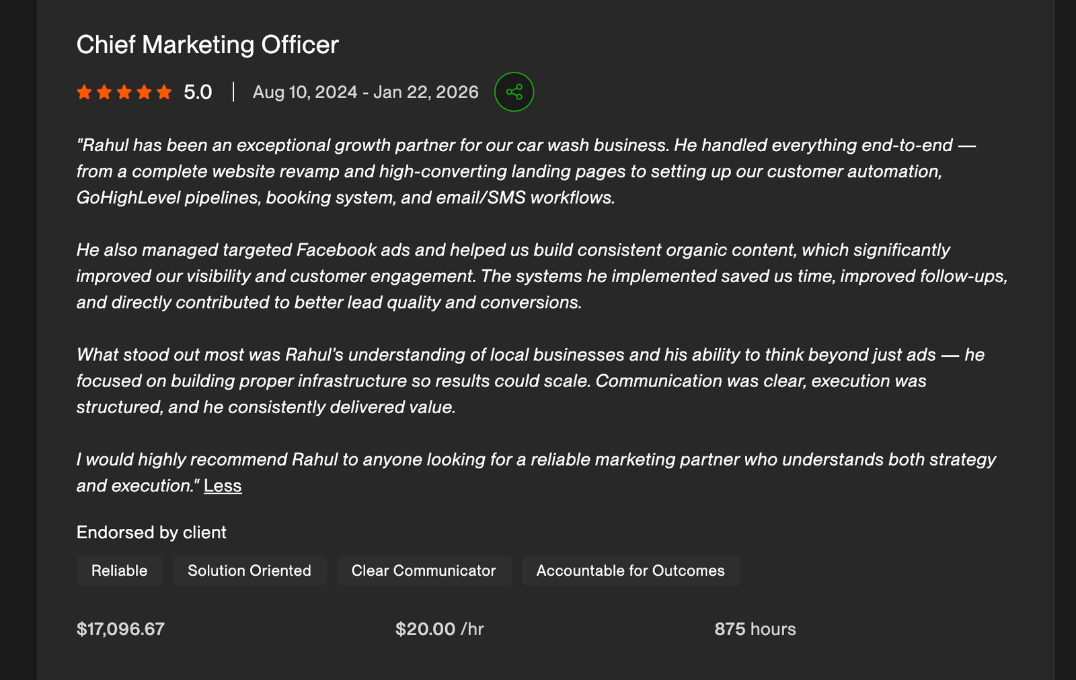This screenshot has width=1076, height=680.
Task: Click the 5.0 rating score
Action: point(198,92)
